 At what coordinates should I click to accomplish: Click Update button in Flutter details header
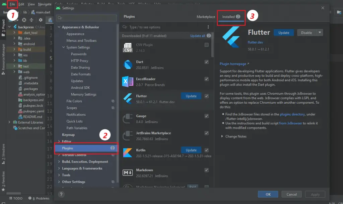(x=284, y=32)
